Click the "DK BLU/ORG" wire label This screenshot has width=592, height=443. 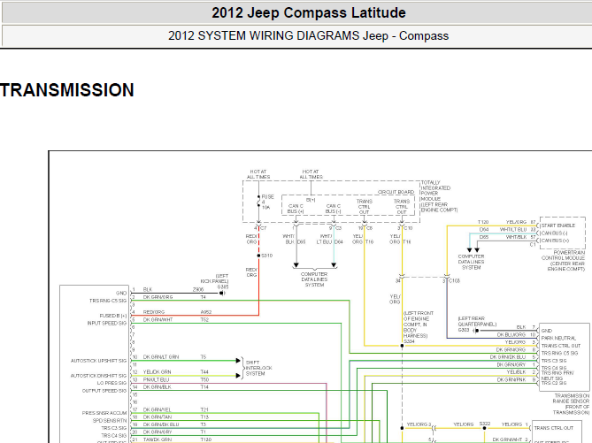click(x=511, y=335)
